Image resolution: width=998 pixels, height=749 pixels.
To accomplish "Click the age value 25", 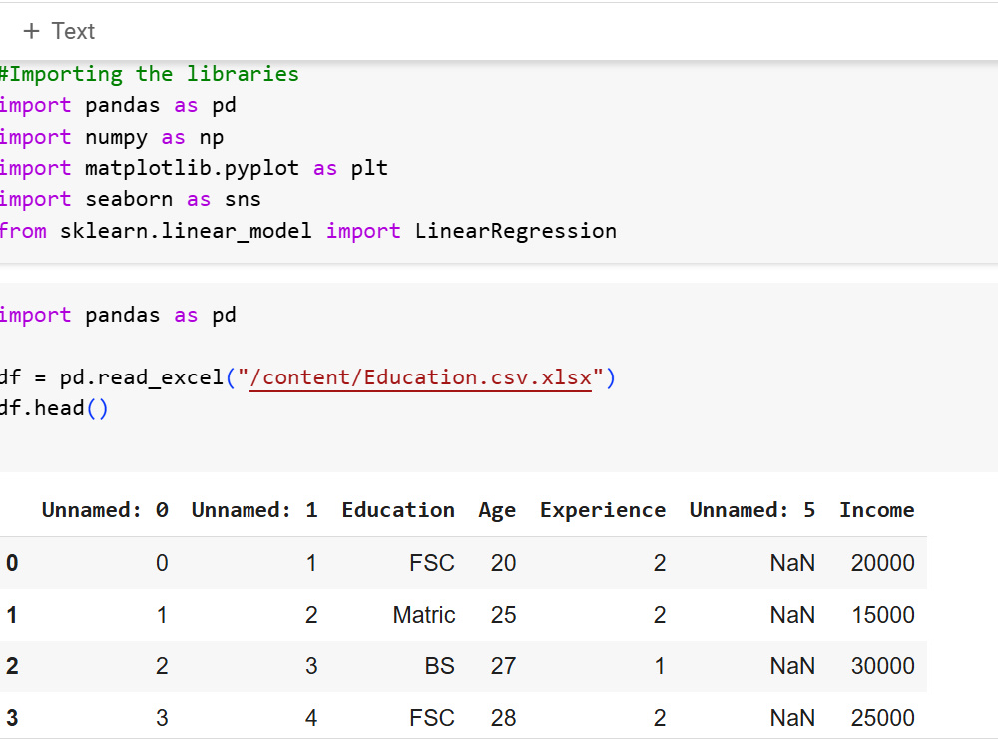I will [x=503, y=615].
